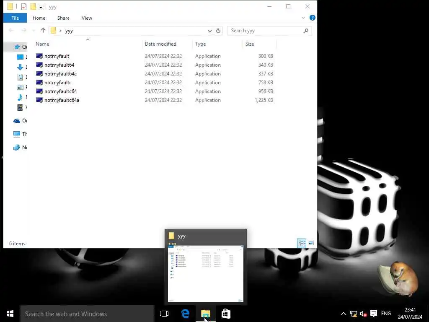Open Videos film icon in sidebar
This screenshot has height=322, width=429.
point(20,107)
